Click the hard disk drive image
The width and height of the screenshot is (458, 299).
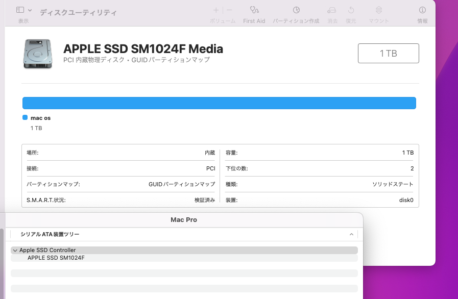38,54
